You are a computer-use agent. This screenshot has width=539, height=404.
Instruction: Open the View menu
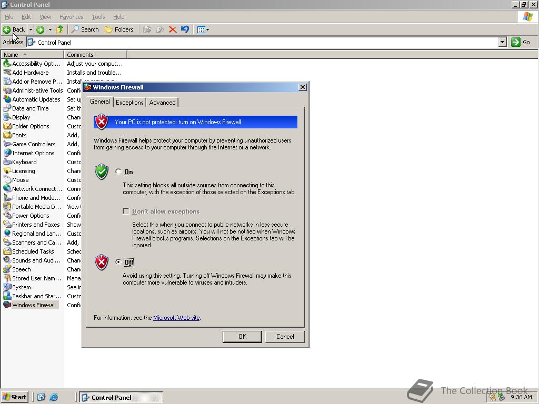(x=45, y=17)
